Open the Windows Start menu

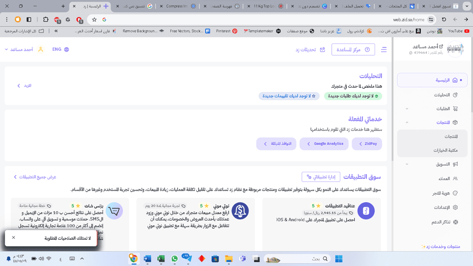pos(339,259)
